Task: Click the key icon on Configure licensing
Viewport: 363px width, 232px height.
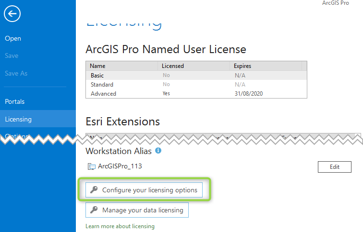Action: pos(94,189)
